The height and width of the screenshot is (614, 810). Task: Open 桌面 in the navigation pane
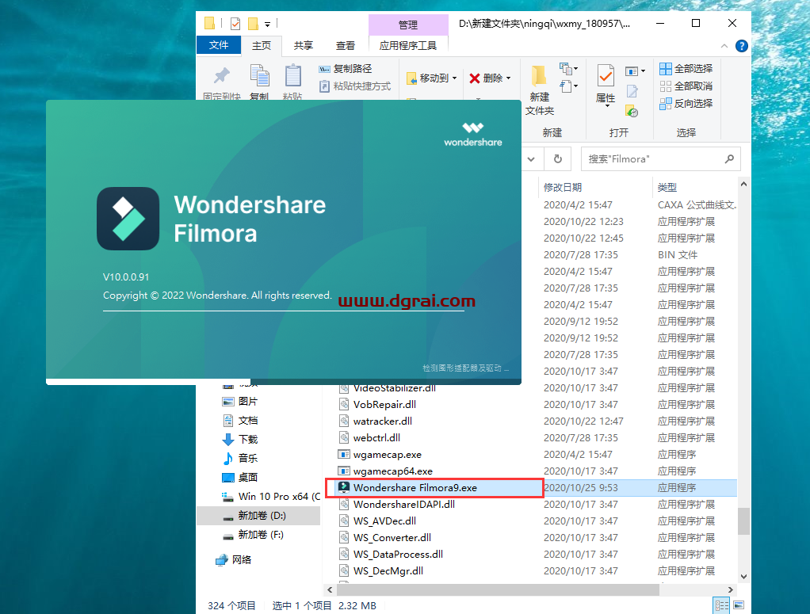click(x=240, y=477)
